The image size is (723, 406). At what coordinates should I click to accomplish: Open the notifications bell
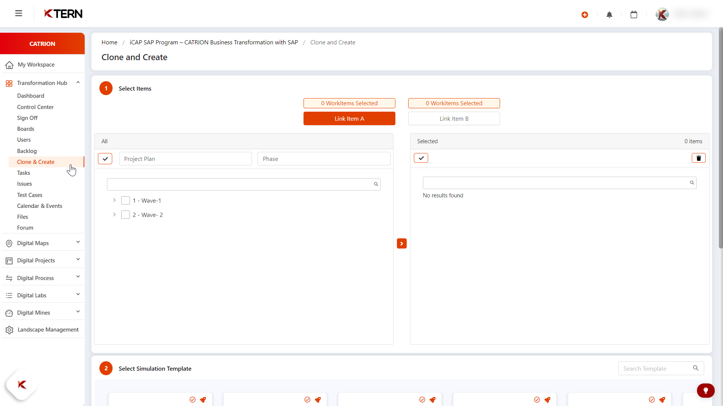point(609,15)
